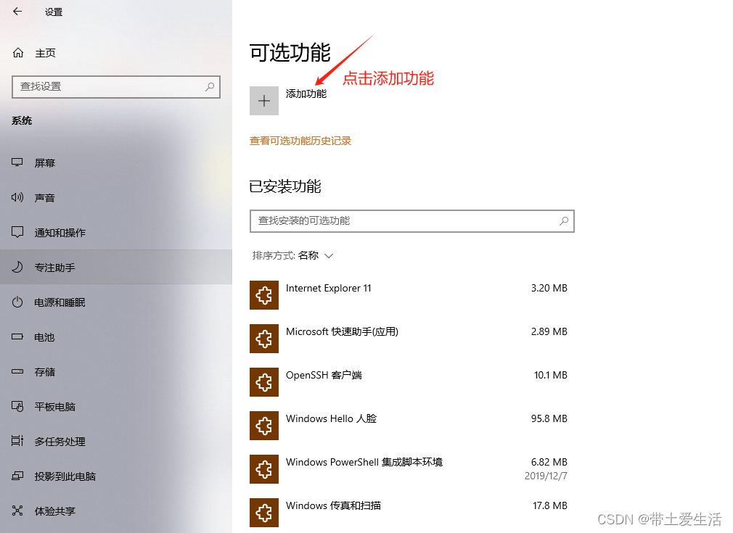The height and width of the screenshot is (533, 733).
Task: Click the Microsoft 快速助手 puzzle icon
Action: pos(264,339)
